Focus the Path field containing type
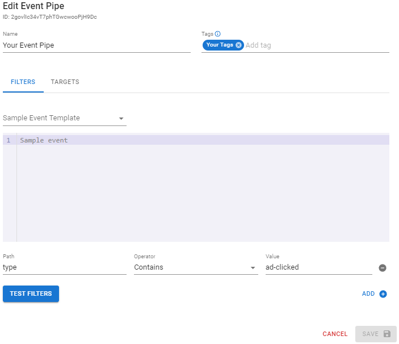 click(64, 267)
